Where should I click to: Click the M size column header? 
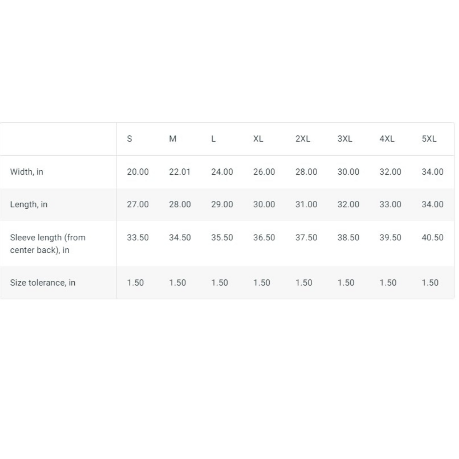coord(172,139)
